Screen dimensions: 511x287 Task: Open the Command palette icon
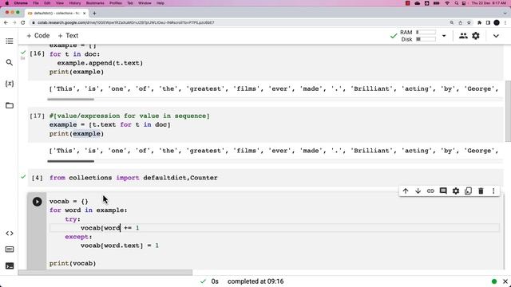pos(10,250)
